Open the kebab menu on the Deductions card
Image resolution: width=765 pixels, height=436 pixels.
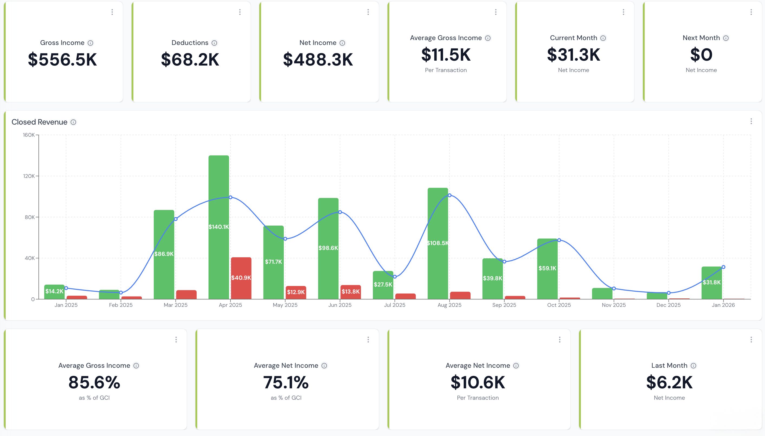240,12
